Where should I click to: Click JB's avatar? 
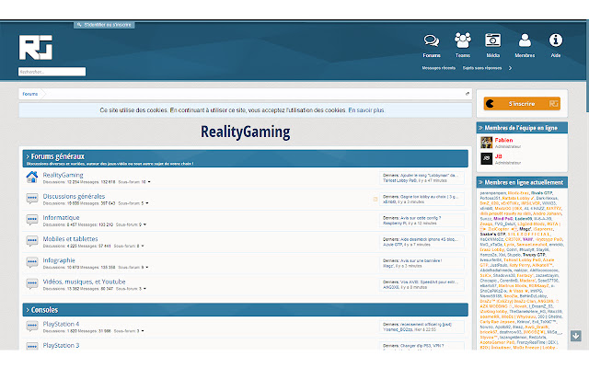(487, 158)
